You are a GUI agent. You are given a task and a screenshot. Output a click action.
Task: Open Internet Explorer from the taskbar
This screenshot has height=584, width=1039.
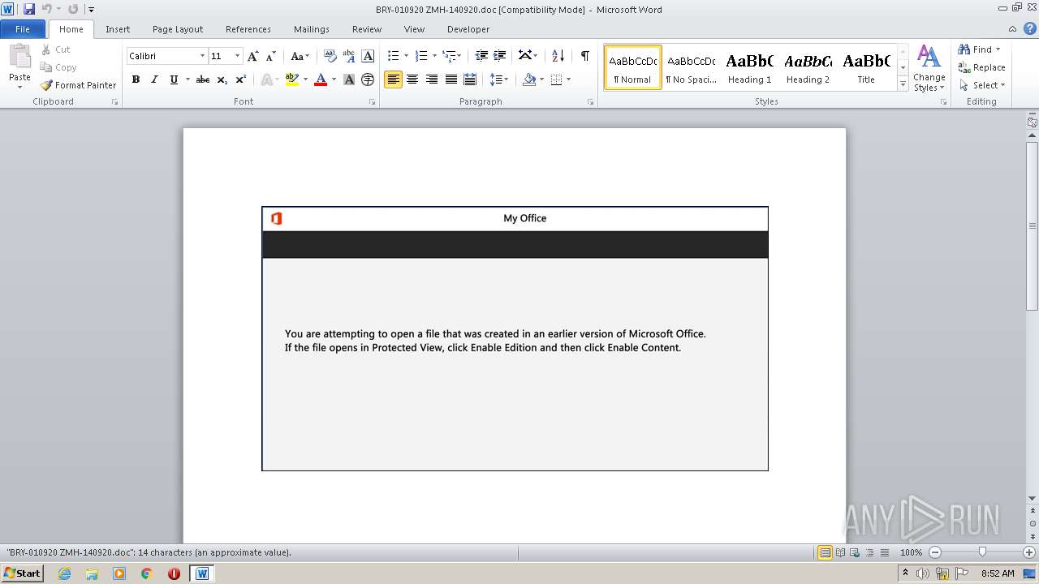click(x=64, y=573)
